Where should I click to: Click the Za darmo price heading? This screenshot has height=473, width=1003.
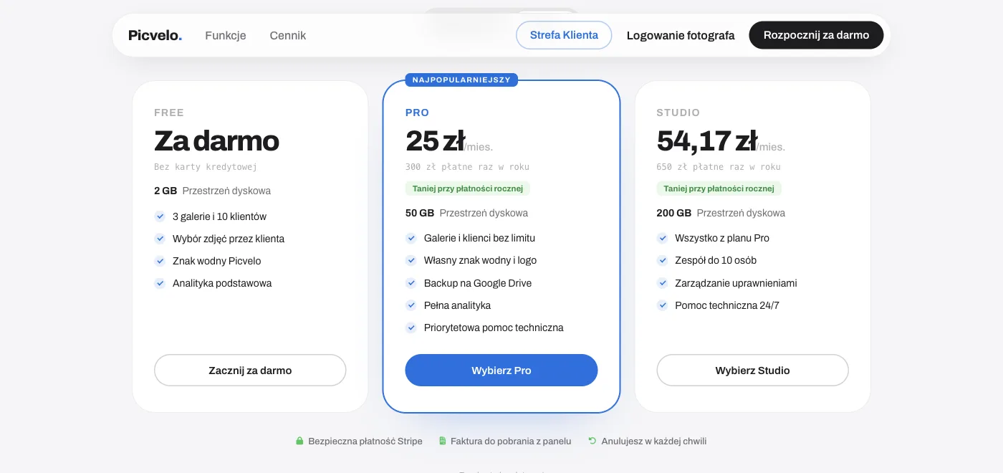tap(216, 140)
